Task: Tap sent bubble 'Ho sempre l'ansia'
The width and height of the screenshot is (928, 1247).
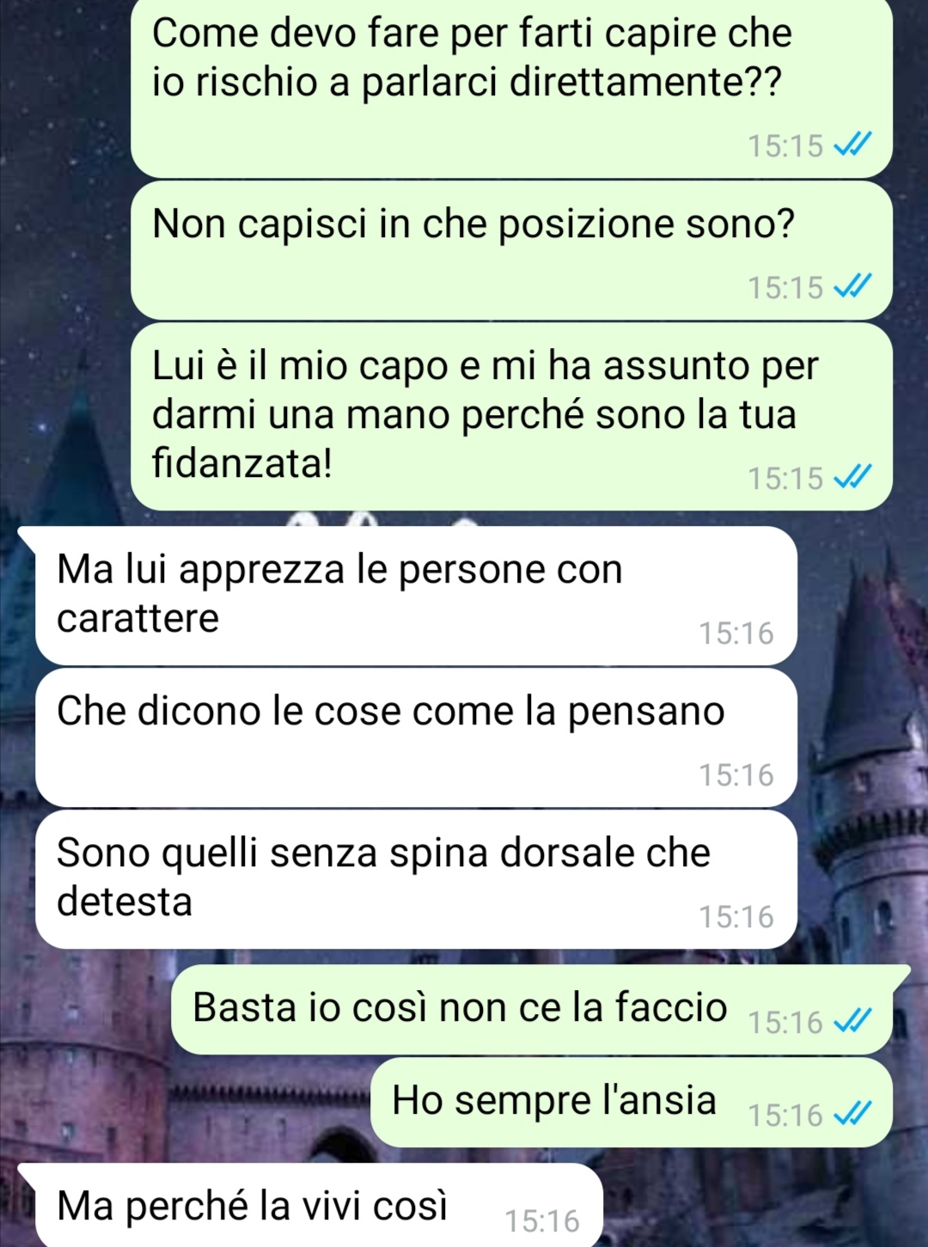Action: pyautogui.click(x=632, y=1103)
